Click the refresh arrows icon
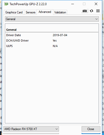This screenshot has width=104, height=135. pyautogui.click(x=91, y=11)
